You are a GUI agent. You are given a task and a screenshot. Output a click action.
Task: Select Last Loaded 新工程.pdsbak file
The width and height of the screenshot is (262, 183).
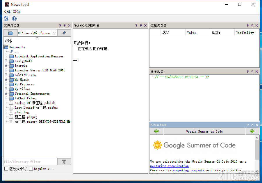pyautogui.click(x=36, y=108)
